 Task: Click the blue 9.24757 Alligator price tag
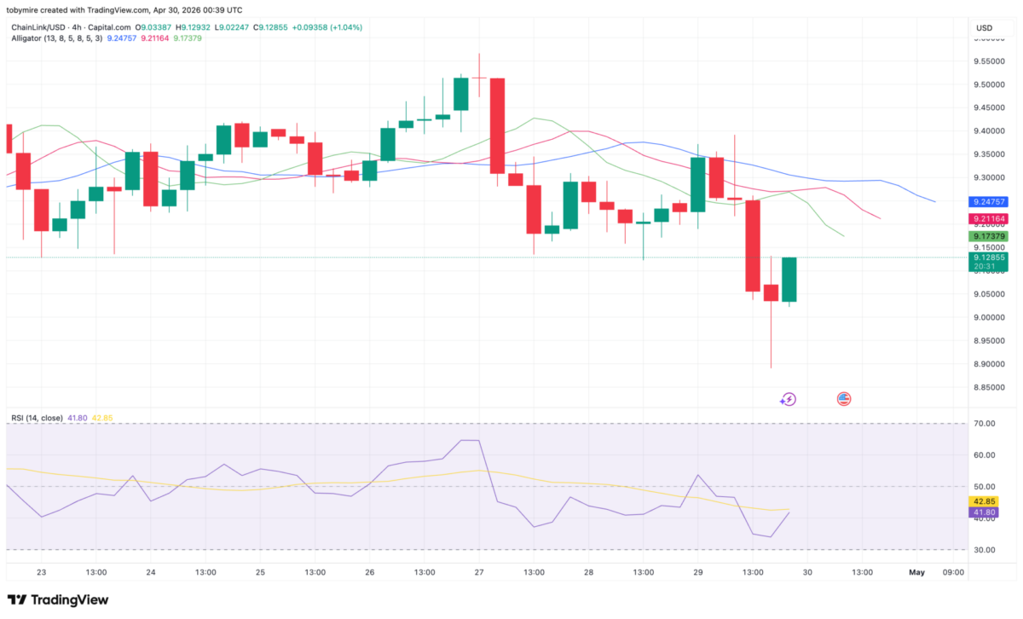(x=988, y=203)
